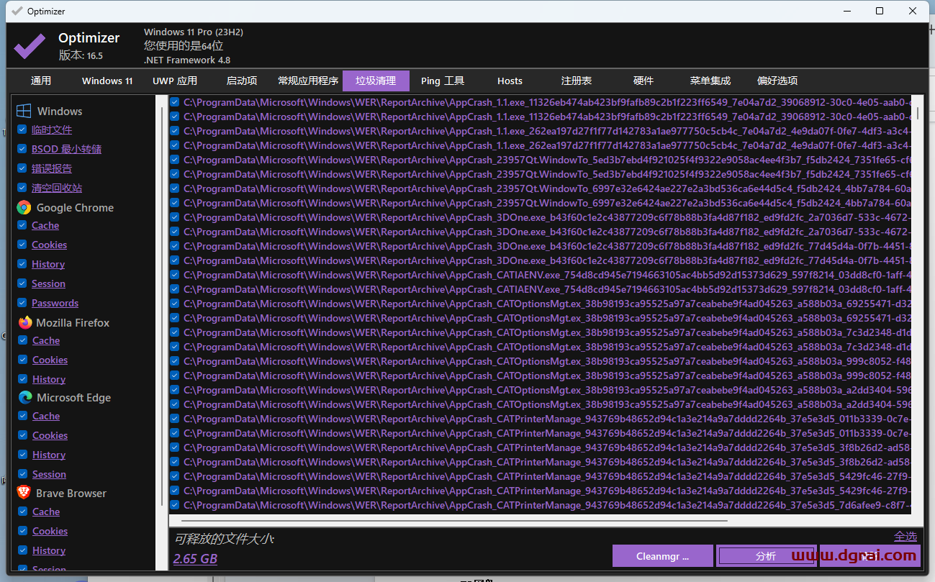Click the Google Chrome icon in the sidebar
The height and width of the screenshot is (582, 935).
pyautogui.click(x=24, y=207)
